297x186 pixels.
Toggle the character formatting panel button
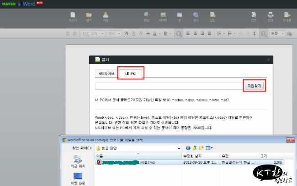pyautogui.click(x=179, y=33)
